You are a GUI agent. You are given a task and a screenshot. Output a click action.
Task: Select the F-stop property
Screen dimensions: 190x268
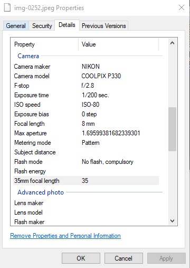coord(22,86)
